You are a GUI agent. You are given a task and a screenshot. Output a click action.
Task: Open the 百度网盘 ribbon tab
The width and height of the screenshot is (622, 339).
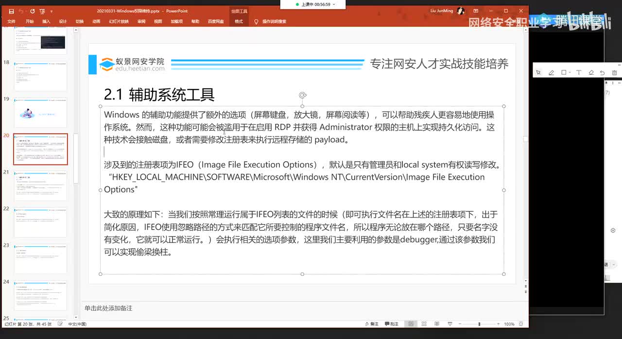[x=216, y=21]
